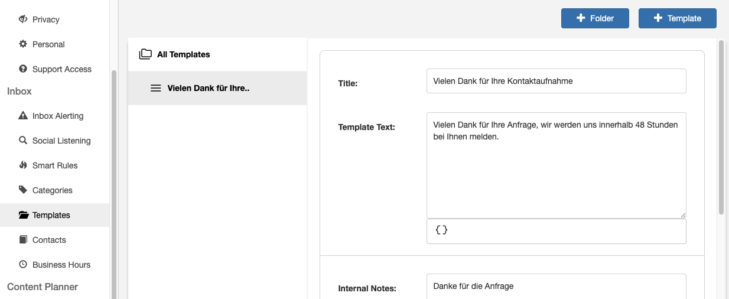Open Inbox Alerting settings
The image size is (729, 299).
coord(55,116)
